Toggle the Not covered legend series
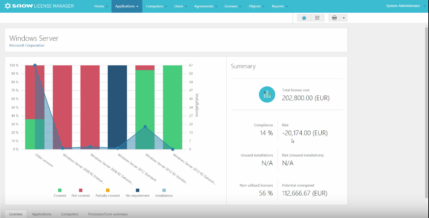 coord(81,193)
